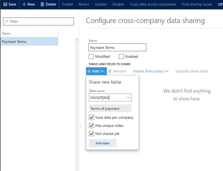Uncheck the Has unique index checkbox
This screenshot has width=223, height=171.
(x=91, y=126)
